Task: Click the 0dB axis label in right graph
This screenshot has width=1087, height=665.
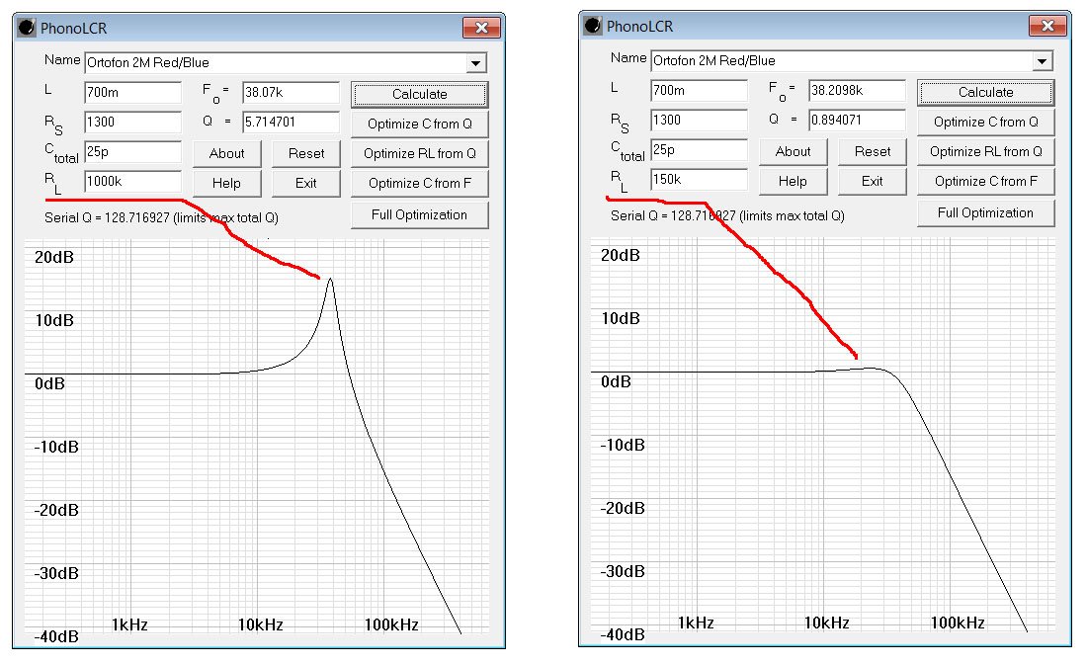Action: pos(616,382)
